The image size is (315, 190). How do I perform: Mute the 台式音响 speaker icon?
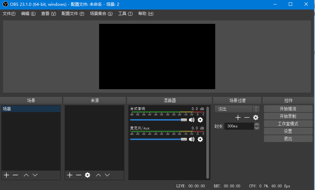tap(192, 120)
